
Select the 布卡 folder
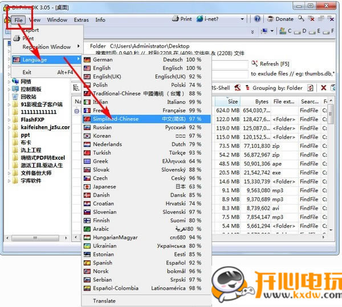pos(26,143)
